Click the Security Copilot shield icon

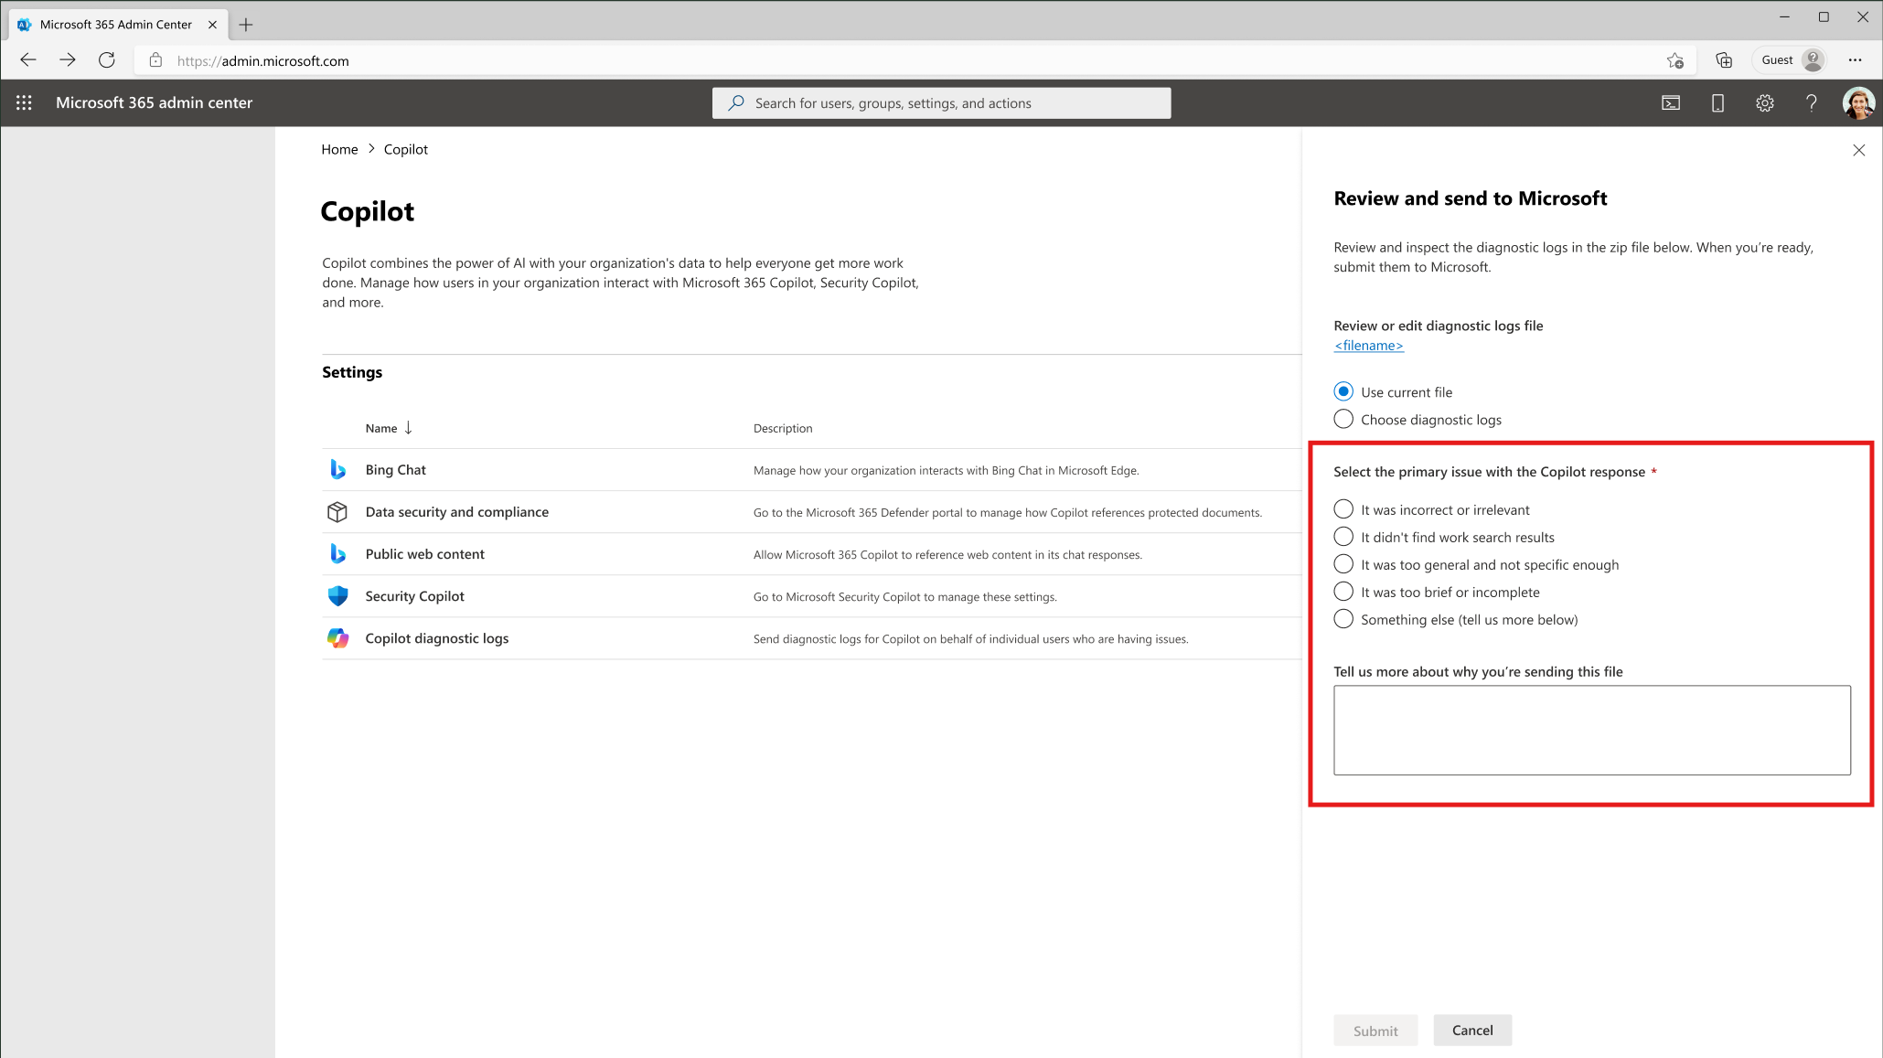337,595
